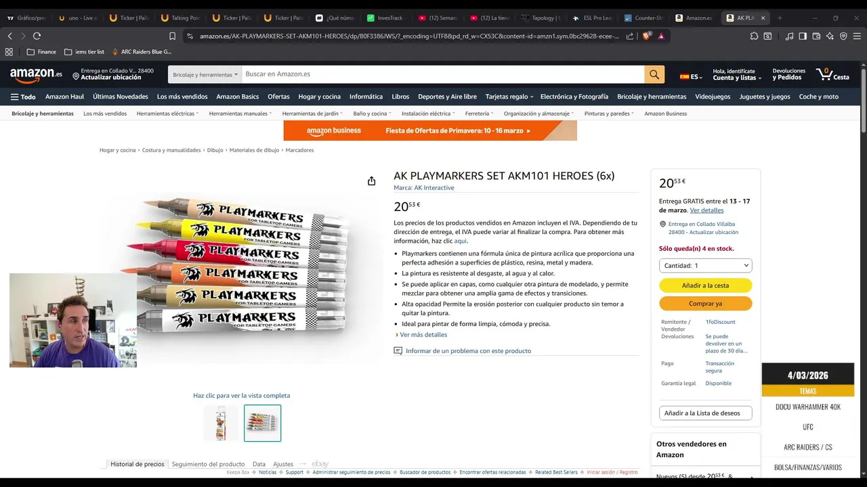
Task: Open the browser hamburger main menu
Action: click(x=857, y=36)
